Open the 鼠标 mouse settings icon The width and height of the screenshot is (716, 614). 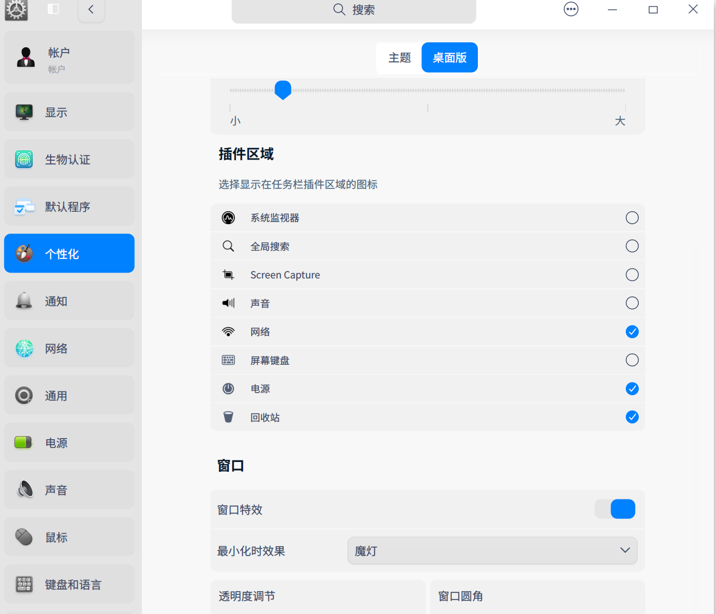(x=24, y=536)
